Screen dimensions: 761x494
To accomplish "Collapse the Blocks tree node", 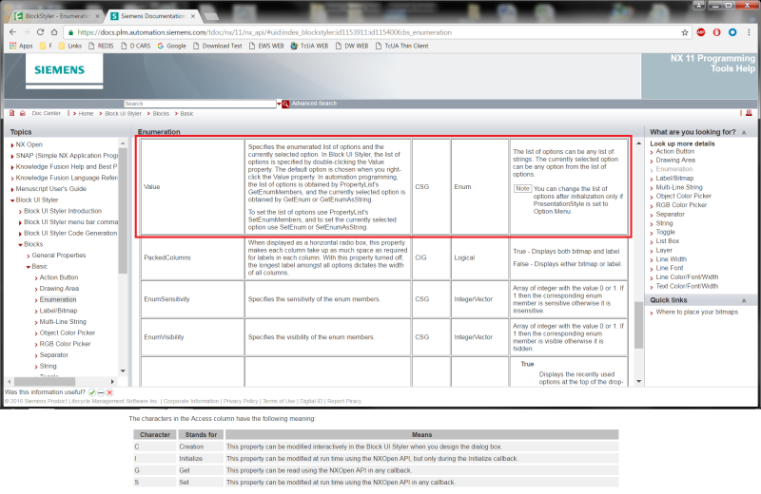I will click(20, 245).
